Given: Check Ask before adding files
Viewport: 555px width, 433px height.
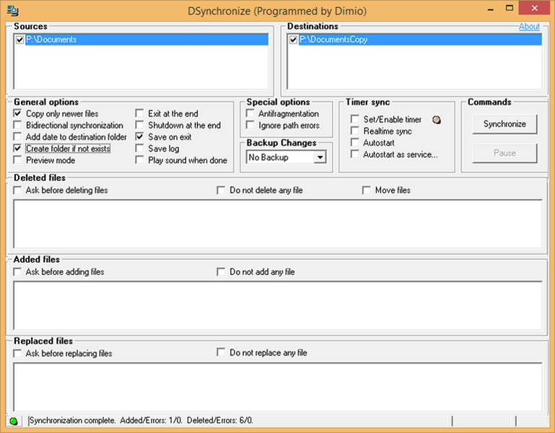Looking at the screenshot, I should (x=17, y=272).
